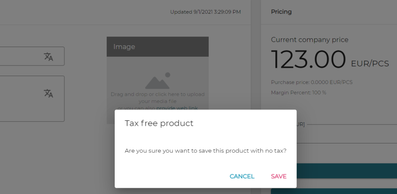Click the mountain image placeholder icon

pyautogui.click(x=157, y=81)
